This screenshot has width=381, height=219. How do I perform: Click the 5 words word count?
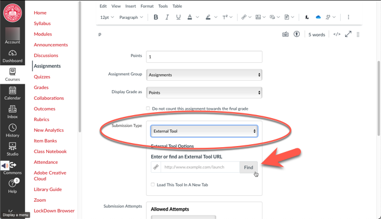click(316, 34)
